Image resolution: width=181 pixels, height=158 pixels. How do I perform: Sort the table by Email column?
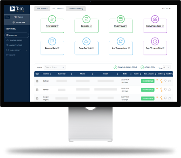click(118, 74)
